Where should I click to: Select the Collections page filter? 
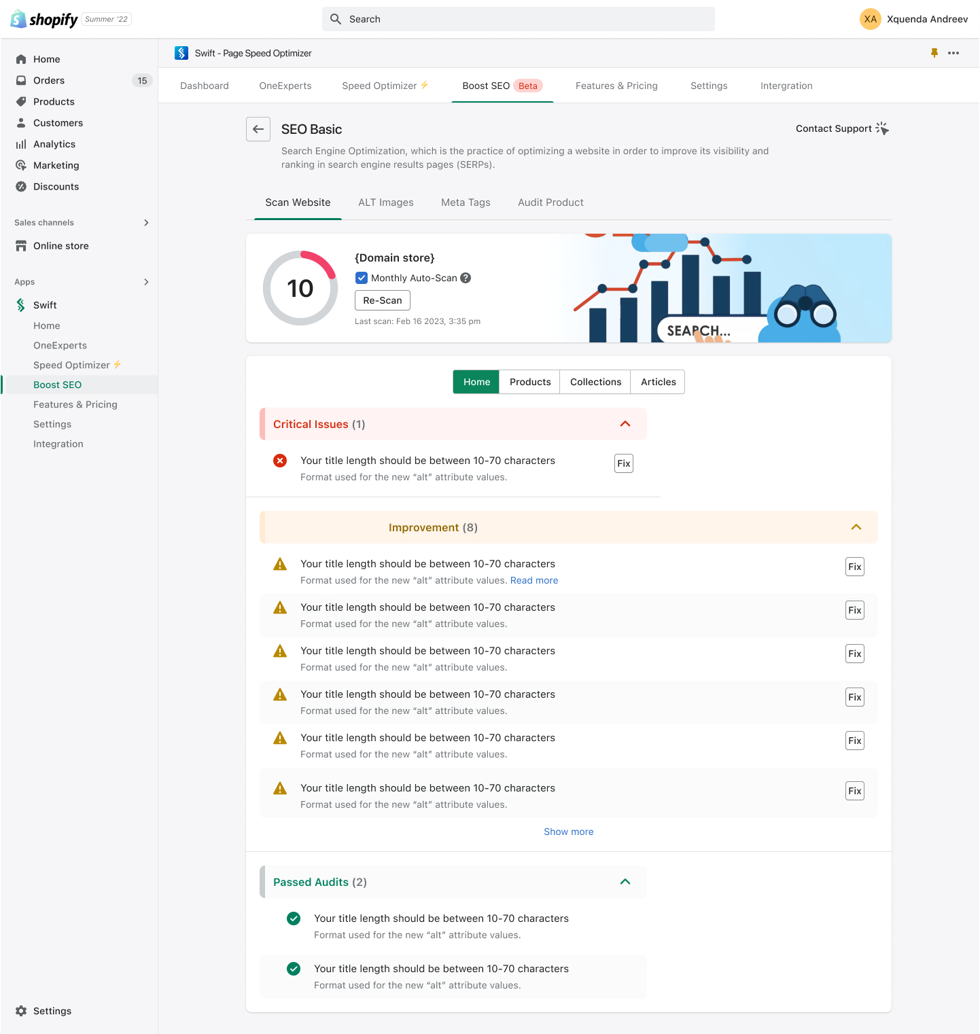coord(595,382)
